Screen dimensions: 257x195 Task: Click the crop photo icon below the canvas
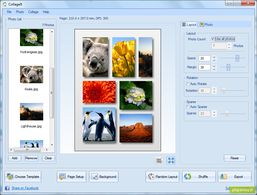coord(159,160)
